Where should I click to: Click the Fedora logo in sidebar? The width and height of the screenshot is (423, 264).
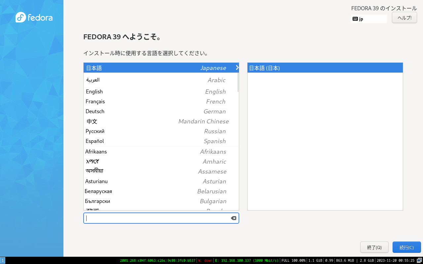[34, 17]
